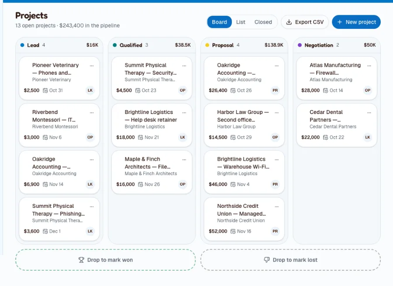The width and height of the screenshot is (393, 286).
Task: Click the Maple & Finch Architects client name
Action: [x=151, y=173]
